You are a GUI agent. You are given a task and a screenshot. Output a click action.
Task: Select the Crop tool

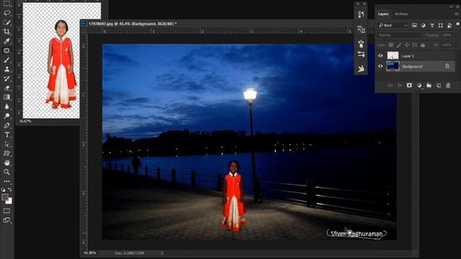[6, 32]
